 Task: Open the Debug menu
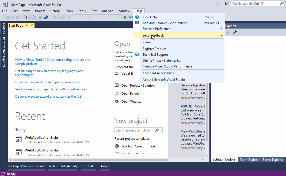(x=55, y=11)
